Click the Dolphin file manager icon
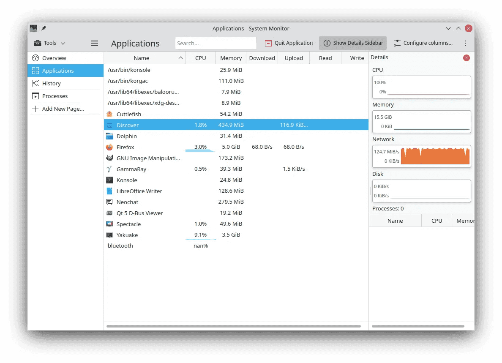 [x=110, y=136]
